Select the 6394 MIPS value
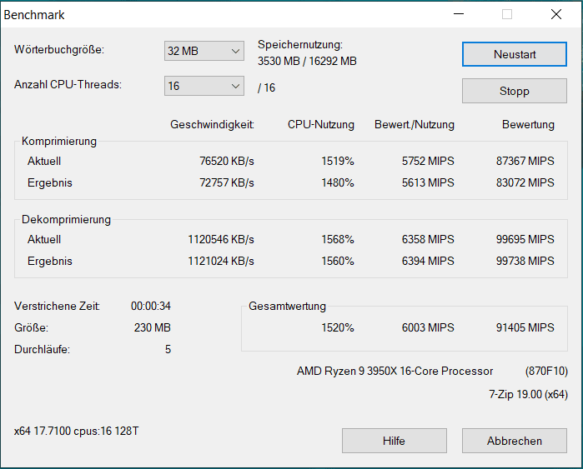 coord(428,261)
